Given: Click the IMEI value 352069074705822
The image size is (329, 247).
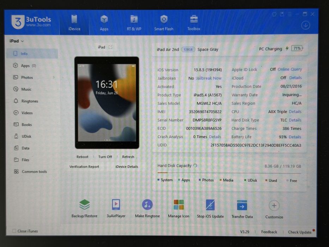Looking at the screenshot, I should pos(205,112).
